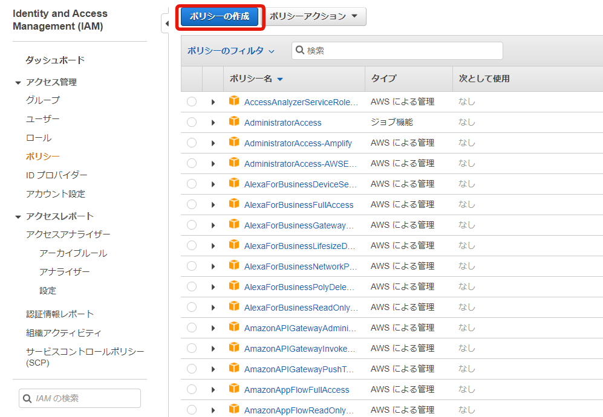Select radio button for AmazonAppFlowFullAccess
Viewport: 603px width, 417px height.
[x=192, y=389]
